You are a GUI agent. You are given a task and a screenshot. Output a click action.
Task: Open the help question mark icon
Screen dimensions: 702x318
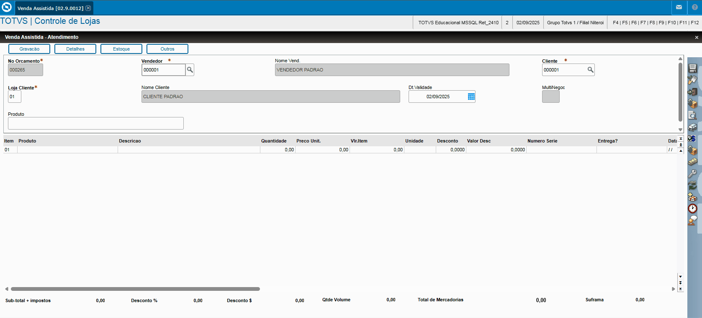click(695, 7)
